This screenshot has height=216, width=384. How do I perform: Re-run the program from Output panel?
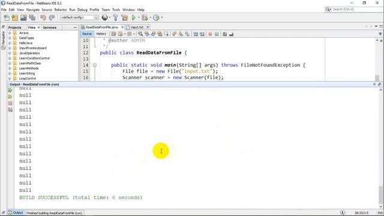[10, 91]
